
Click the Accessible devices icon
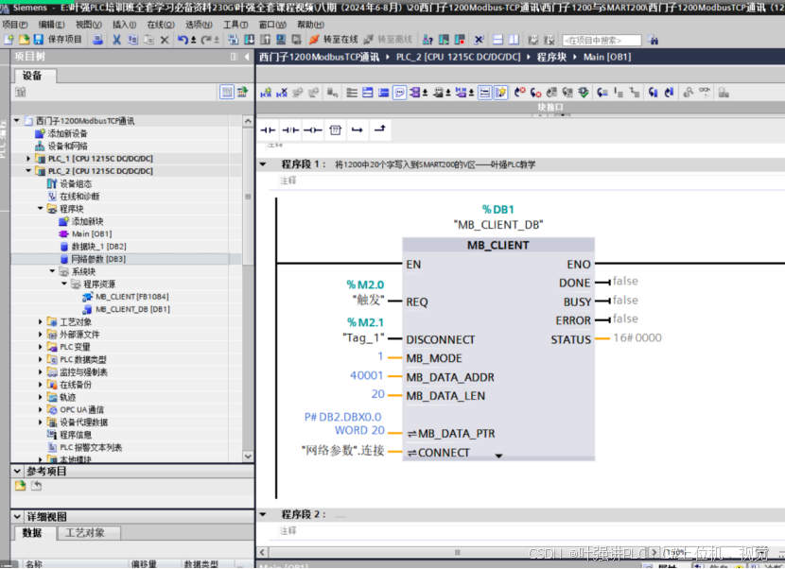tap(427, 40)
